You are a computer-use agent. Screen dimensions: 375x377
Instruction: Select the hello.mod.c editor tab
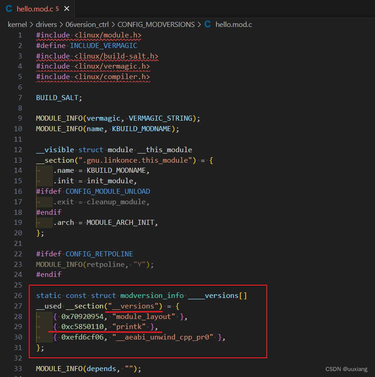pyautogui.click(x=37, y=9)
